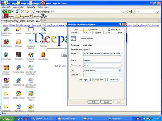
Task: Select the Yahoo Messenger desktop icon
Action: 6,83
